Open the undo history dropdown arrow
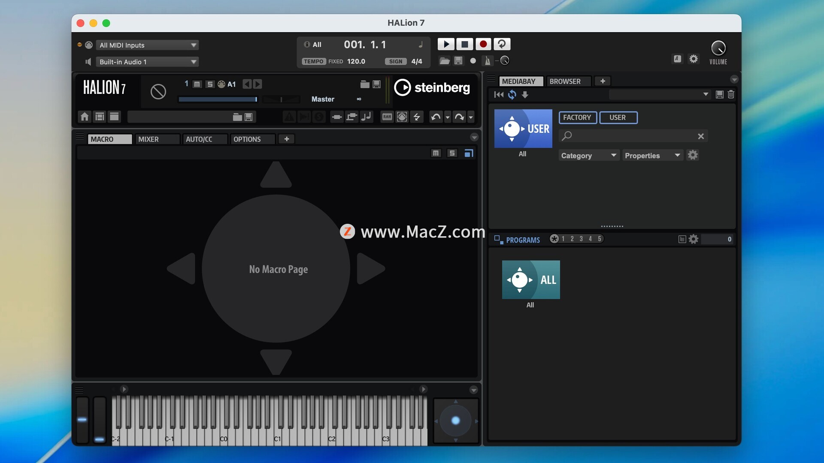 447,117
